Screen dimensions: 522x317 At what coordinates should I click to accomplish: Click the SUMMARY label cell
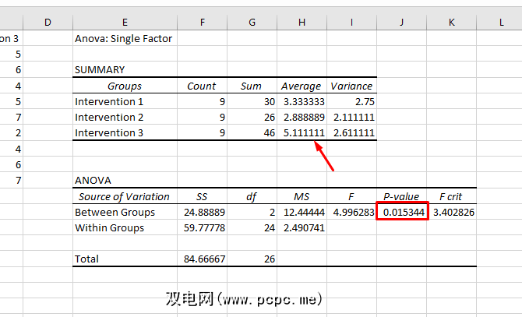[125, 69]
